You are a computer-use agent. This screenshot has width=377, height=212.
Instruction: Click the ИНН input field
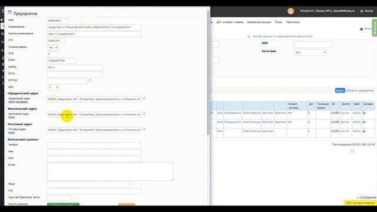pyautogui.click(x=57, y=21)
